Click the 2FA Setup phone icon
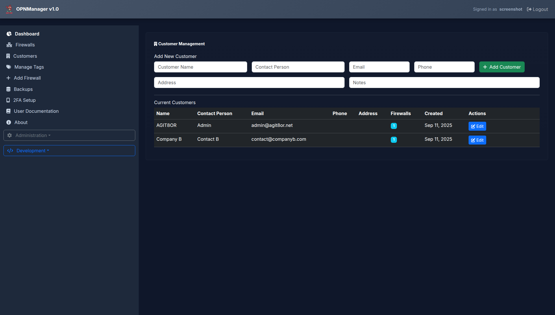Screen dimensions: 555x315 (x=8, y=100)
